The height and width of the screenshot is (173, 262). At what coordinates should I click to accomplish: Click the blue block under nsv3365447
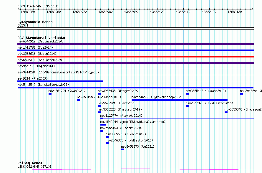click(187, 94)
